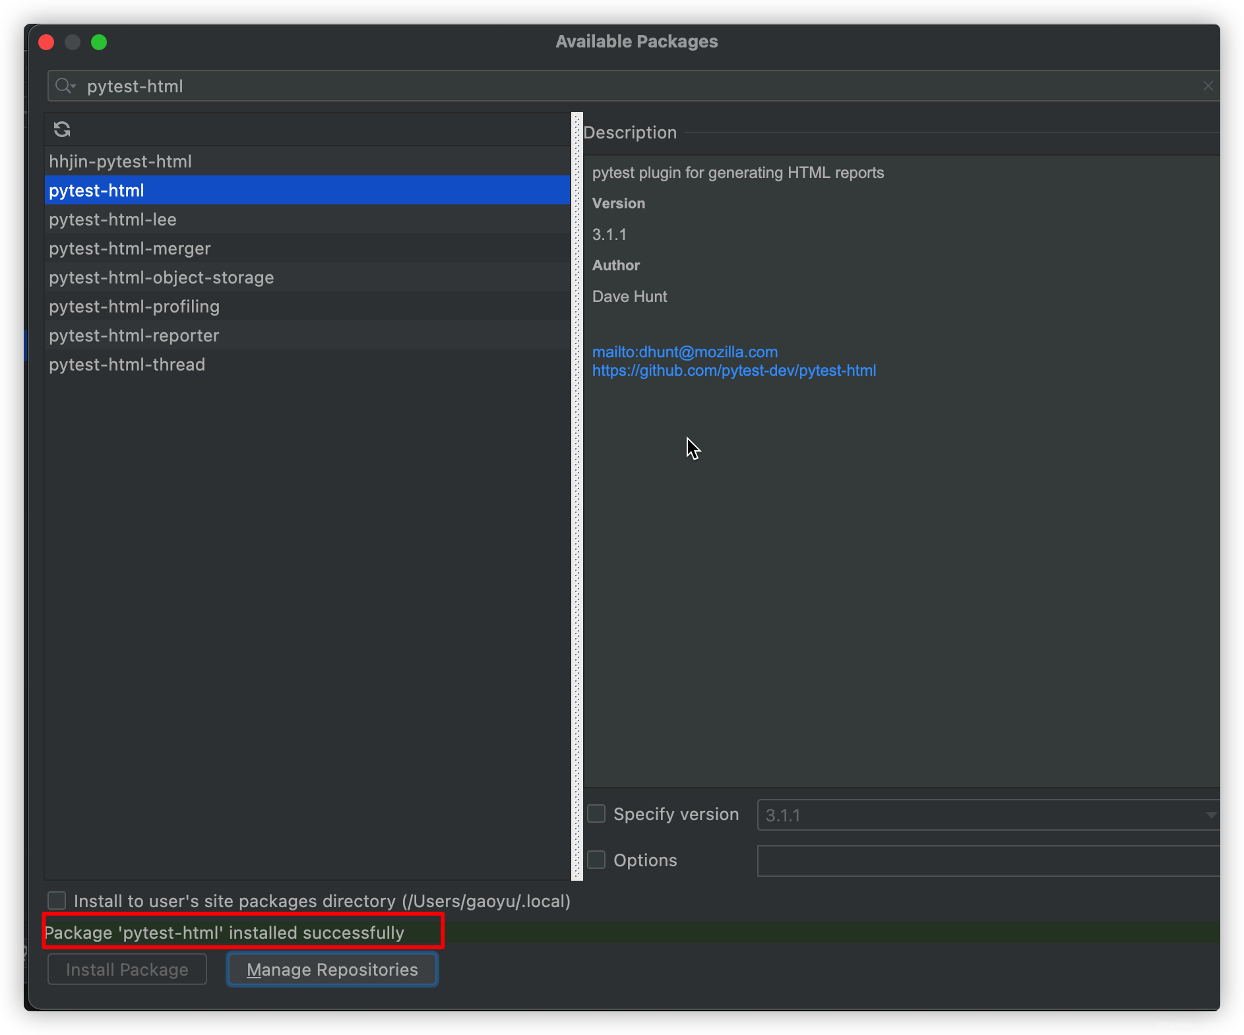Viewport: 1244px width, 1035px height.
Task: Click the Options text input field
Action: pyautogui.click(x=988, y=861)
